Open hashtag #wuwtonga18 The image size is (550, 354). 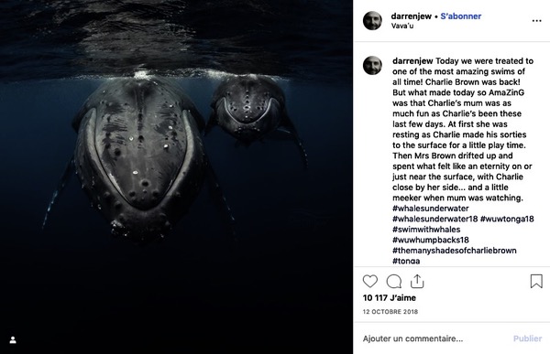click(x=507, y=219)
